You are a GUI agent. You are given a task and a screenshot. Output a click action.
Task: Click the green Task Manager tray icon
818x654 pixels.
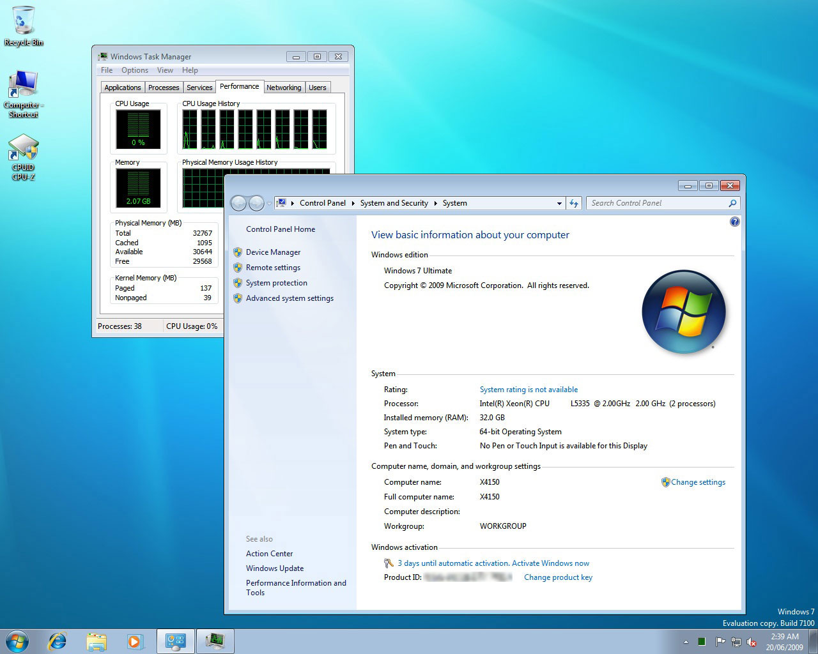[x=702, y=641]
